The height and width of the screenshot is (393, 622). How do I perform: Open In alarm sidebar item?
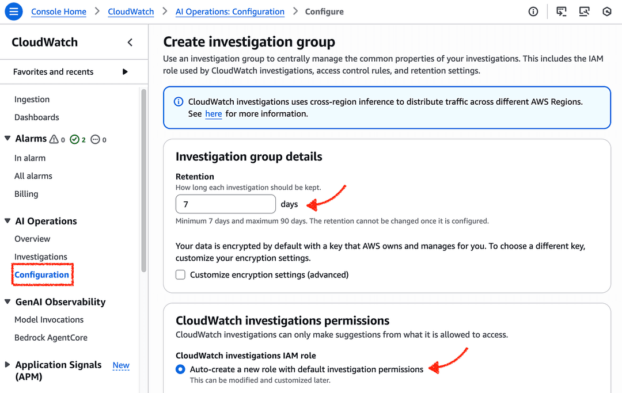[30, 158]
